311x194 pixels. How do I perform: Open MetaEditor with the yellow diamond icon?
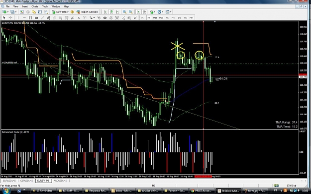pos(72,12)
